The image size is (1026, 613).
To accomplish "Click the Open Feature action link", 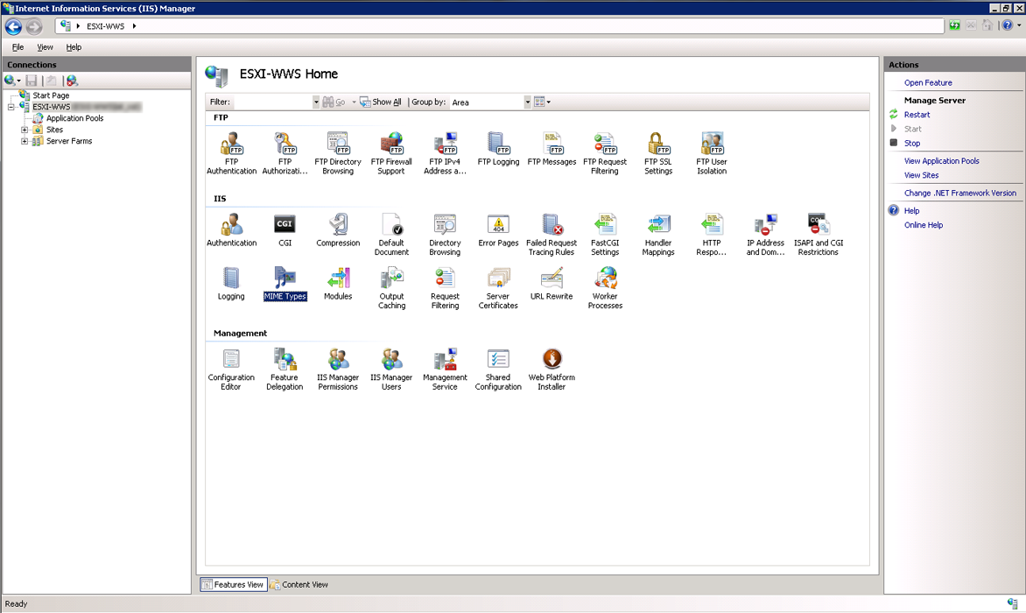I will pos(928,83).
